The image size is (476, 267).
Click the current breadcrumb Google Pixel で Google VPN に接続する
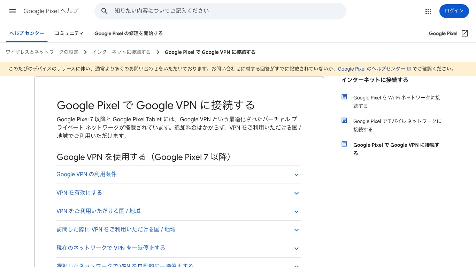[210, 52]
